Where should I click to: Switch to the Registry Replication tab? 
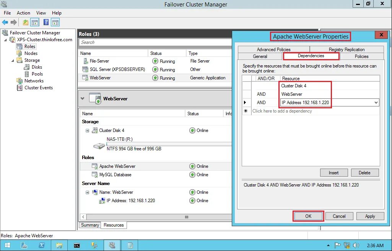(x=346, y=49)
